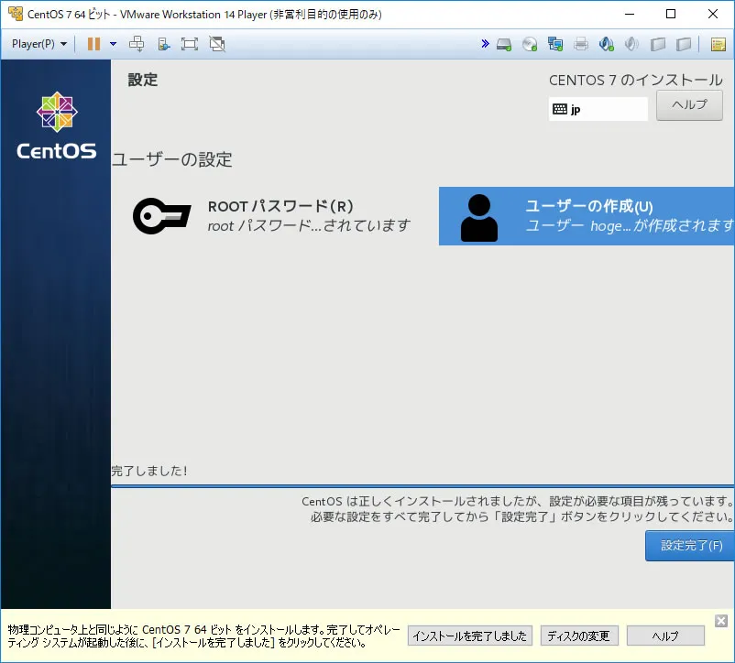
Task: Click the first greyed removable device icon
Action: [x=658, y=45]
